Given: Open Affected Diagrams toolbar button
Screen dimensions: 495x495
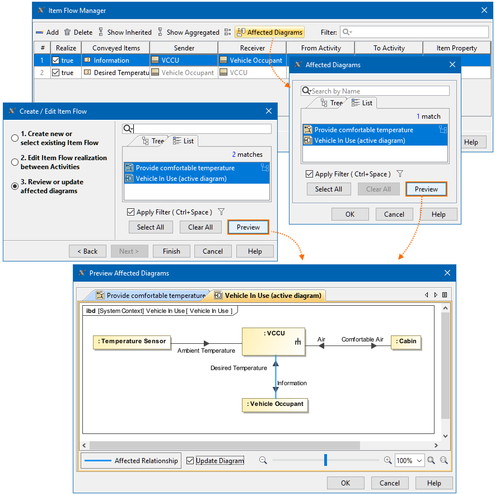Looking at the screenshot, I should click(x=269, y=32).
